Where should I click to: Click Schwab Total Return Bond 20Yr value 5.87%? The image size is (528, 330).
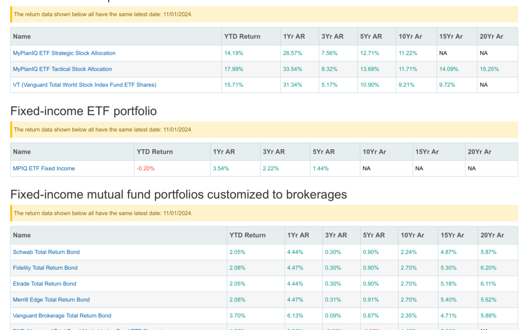[x=488, y=252]
